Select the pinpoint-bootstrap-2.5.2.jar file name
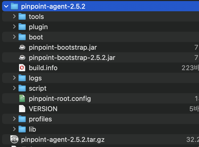 [x=72, y=58]
